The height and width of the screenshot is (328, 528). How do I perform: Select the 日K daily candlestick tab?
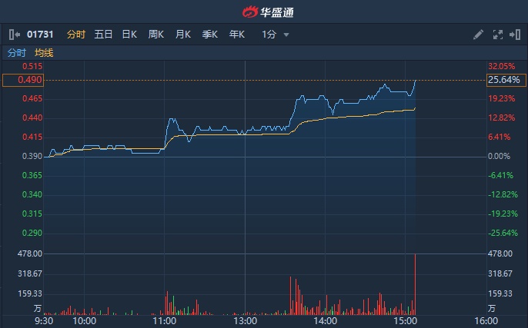point(129,35)
